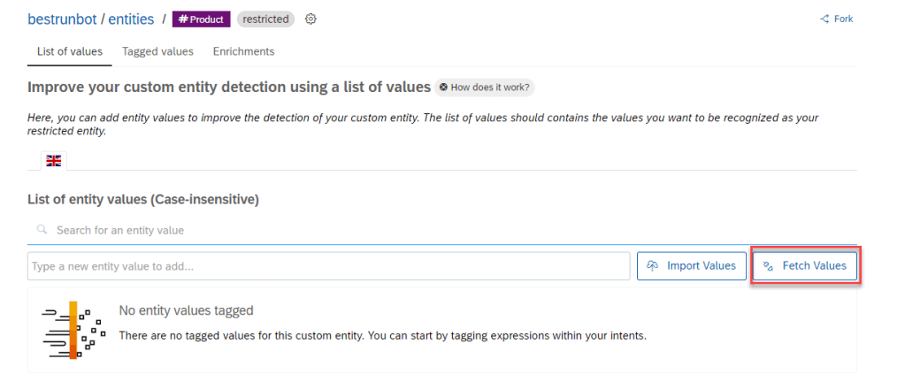Select the List of values tab
Screen dimensions: 905x382
[x=69, y=51]
